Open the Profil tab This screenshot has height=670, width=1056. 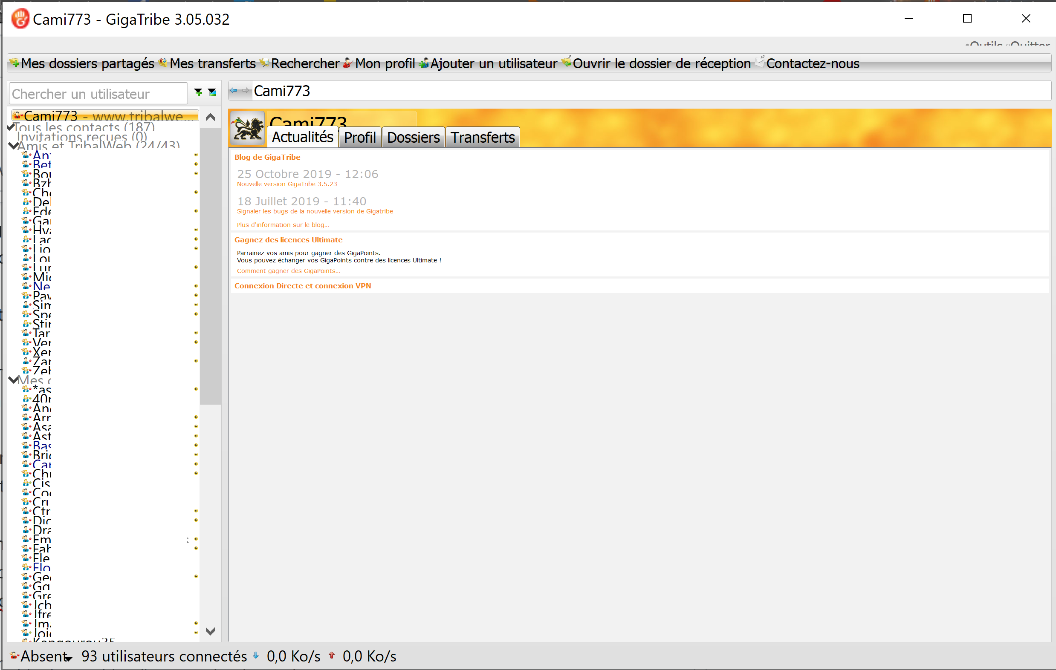359,138
